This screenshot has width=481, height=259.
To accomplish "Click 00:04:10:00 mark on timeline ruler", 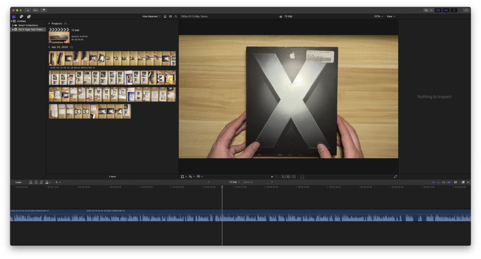I will 53,187.
